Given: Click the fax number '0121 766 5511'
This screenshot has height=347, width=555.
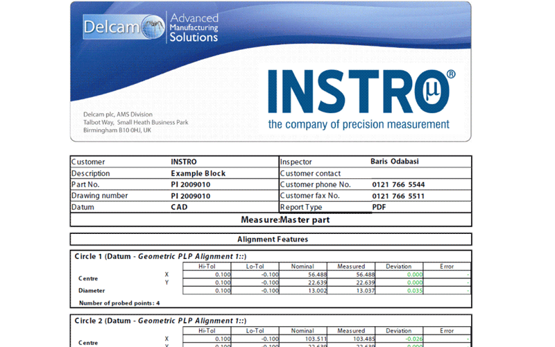Looking at the screenshot, I should coord(398,196).
